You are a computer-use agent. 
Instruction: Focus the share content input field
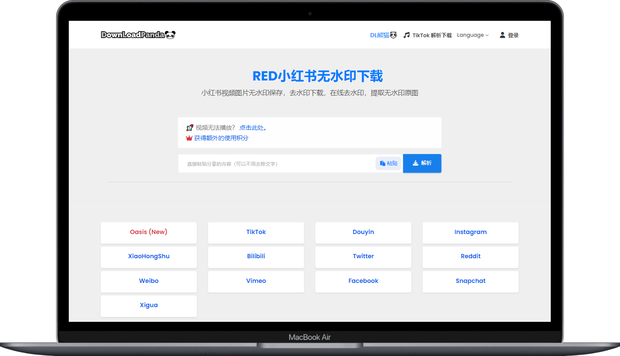277,164
